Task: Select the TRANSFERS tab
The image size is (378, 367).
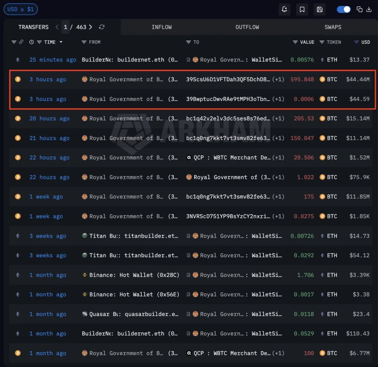Action: tap(33, 27)
